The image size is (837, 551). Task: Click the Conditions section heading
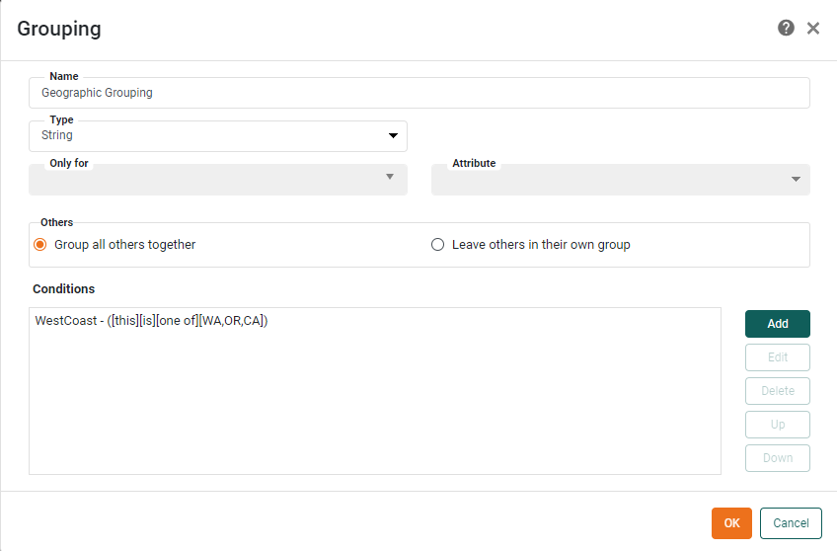coord(64,289)
